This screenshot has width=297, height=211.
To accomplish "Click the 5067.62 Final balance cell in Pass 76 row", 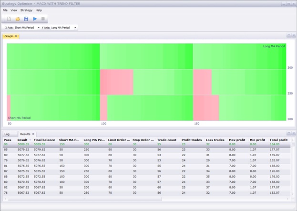I will pos(40,193).
